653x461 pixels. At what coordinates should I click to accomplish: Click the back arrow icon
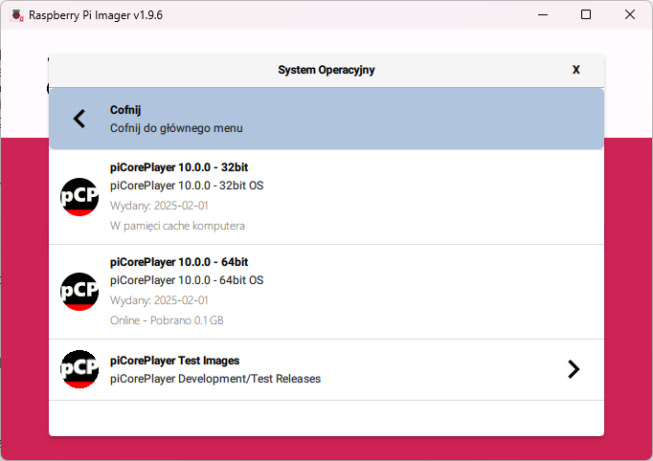(x=79, y=119)
